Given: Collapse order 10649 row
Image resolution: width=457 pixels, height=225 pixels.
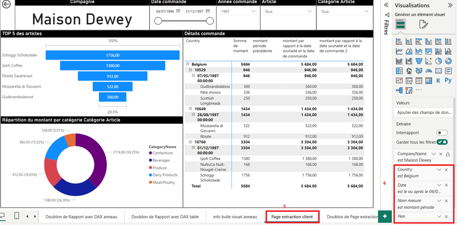Looking at the screenshot, I should (x=191, y=109).
